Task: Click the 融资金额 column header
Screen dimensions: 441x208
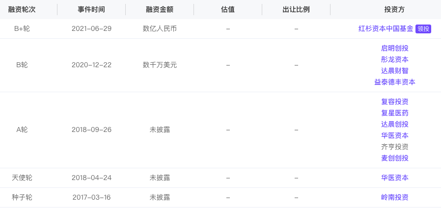Action: (160, 9)
